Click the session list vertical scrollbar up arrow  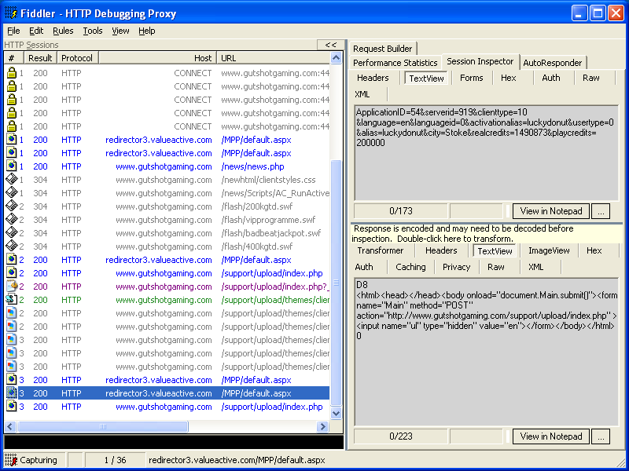point(337,58)
